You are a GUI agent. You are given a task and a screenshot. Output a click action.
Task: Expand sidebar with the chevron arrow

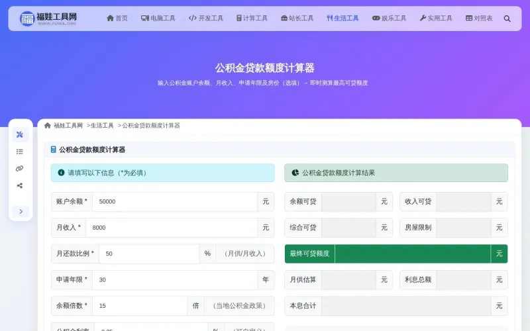point(21,211)
